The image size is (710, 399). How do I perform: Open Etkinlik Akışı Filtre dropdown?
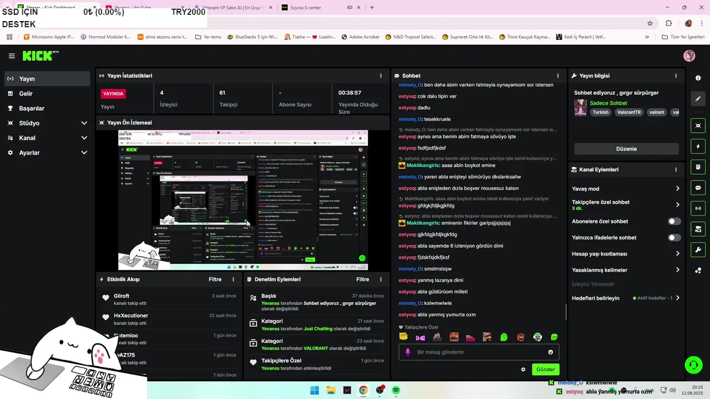point(215,280)
